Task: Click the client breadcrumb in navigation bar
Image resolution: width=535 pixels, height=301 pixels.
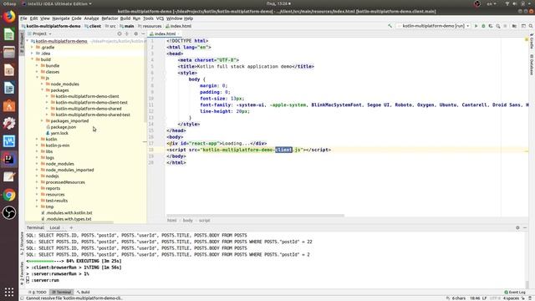Action: (x=93, y=26)
